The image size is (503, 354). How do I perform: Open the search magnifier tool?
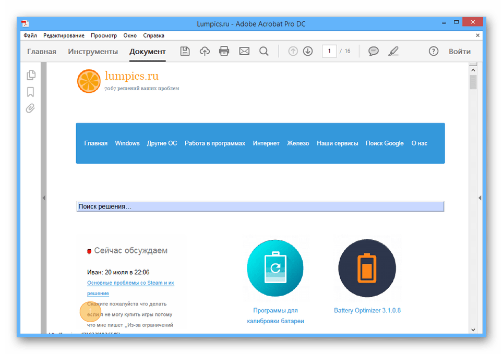tap(264, 51)
